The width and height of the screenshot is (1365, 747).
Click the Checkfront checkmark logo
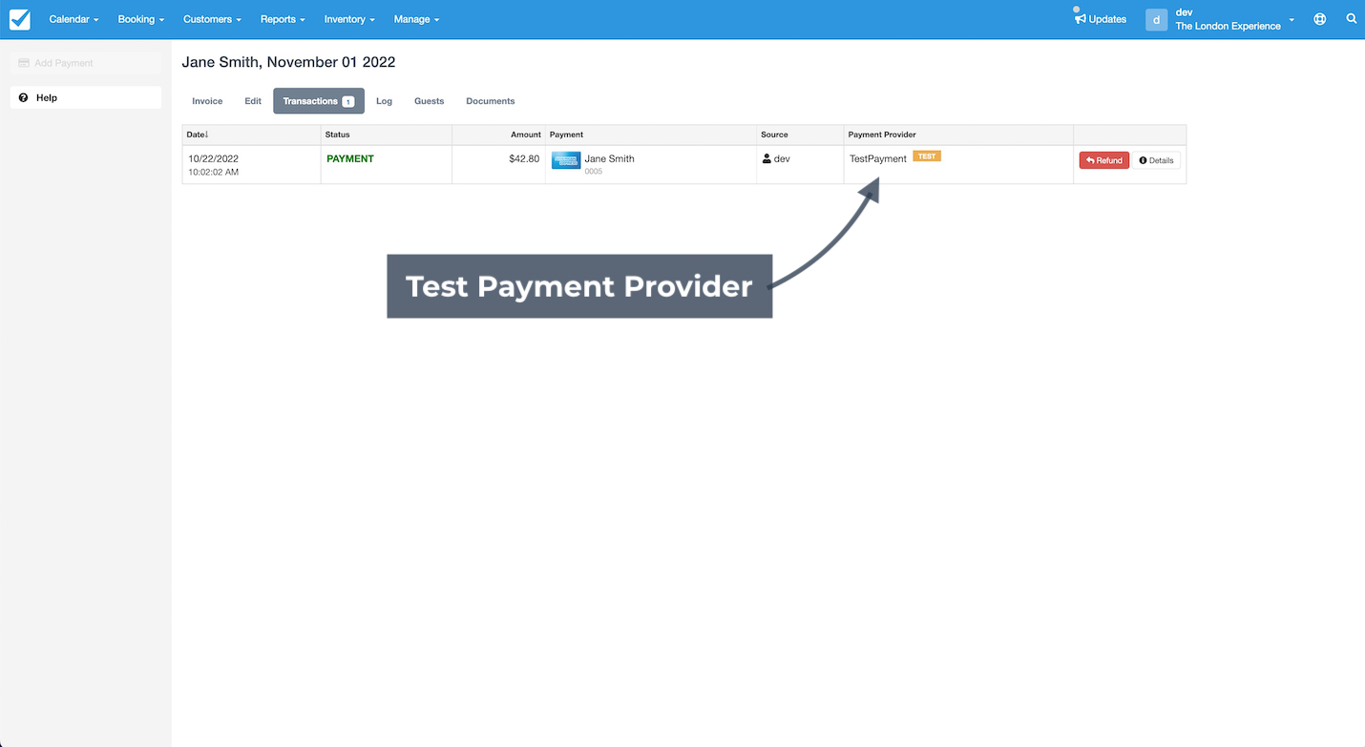tap(19, 19)
